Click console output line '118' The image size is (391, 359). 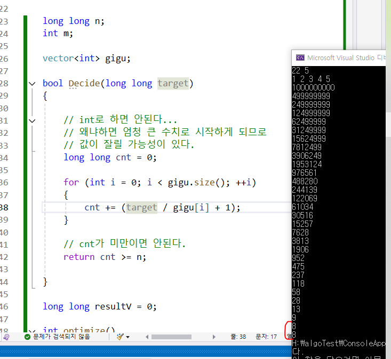click(298, 283)
